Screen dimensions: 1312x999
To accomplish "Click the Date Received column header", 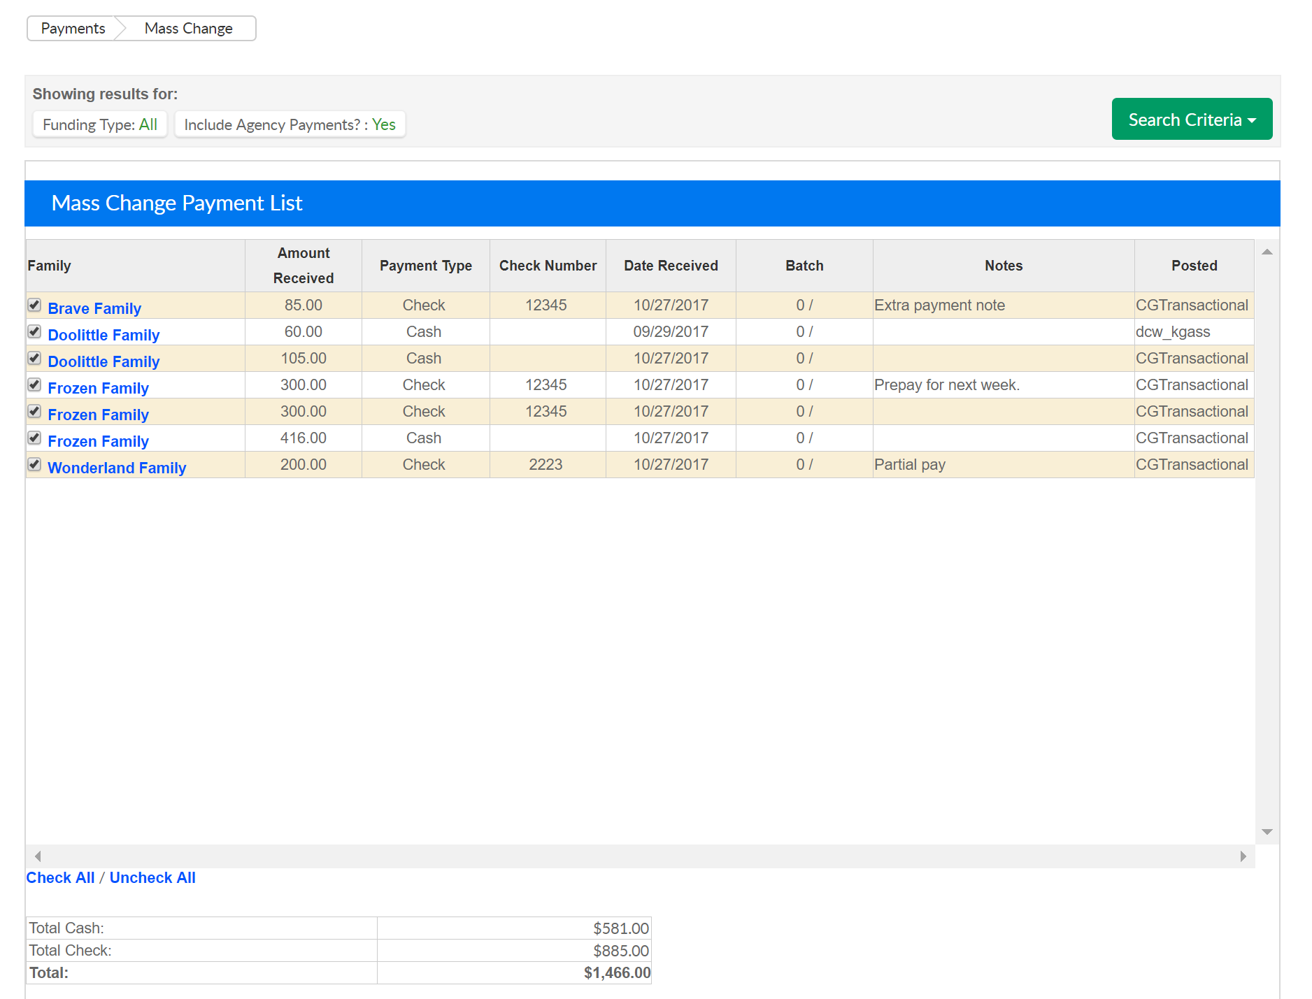I will pos(671,266).
